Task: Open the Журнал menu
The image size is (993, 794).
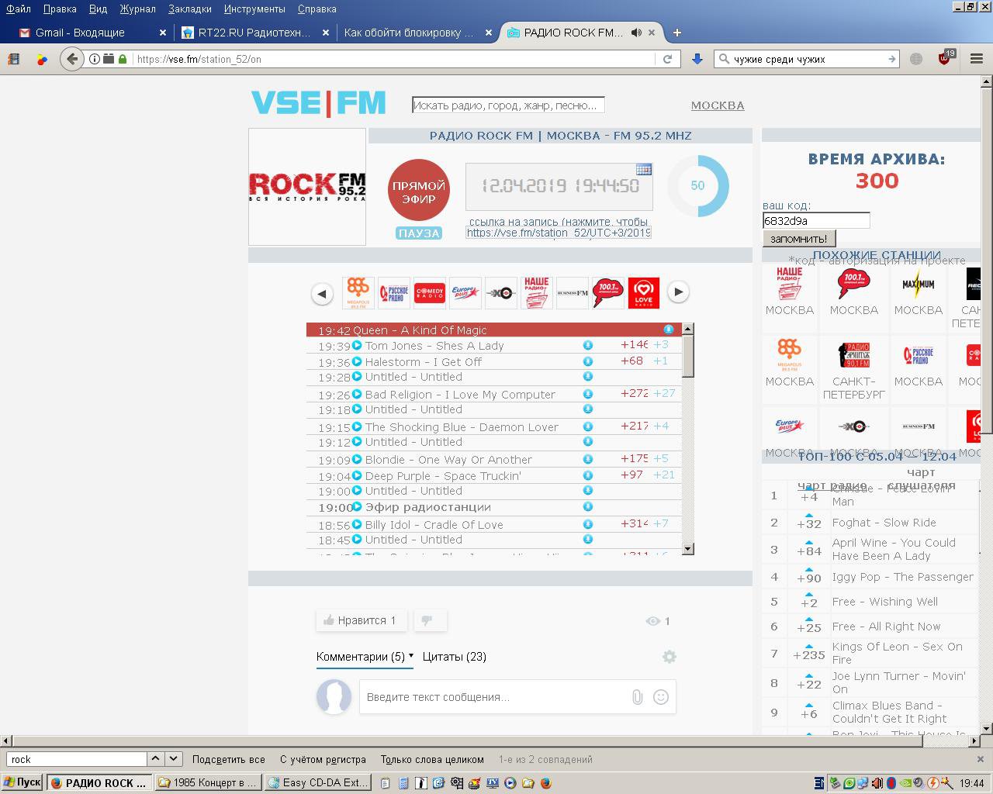Action: pyautogui.click(x=138, y=9)
